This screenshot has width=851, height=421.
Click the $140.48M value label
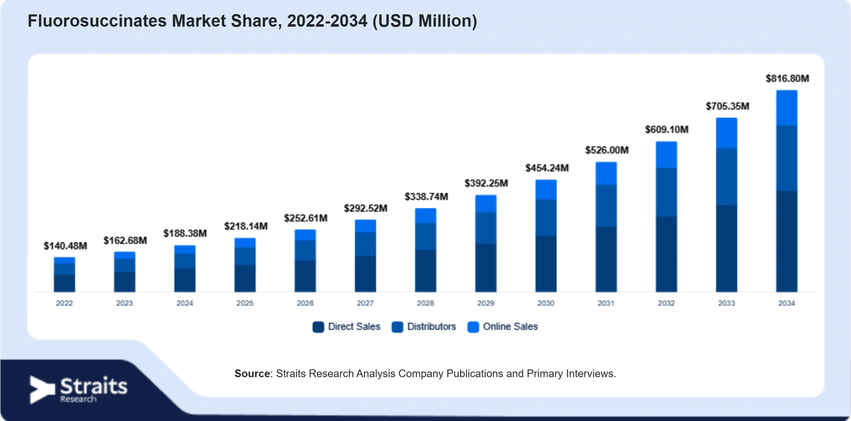pos(65,246)
